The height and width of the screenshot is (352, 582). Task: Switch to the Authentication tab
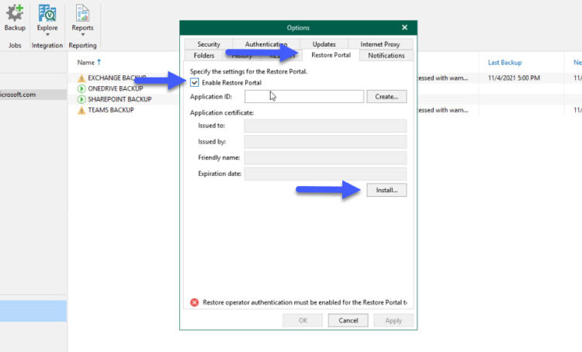[x=265, y=44]
